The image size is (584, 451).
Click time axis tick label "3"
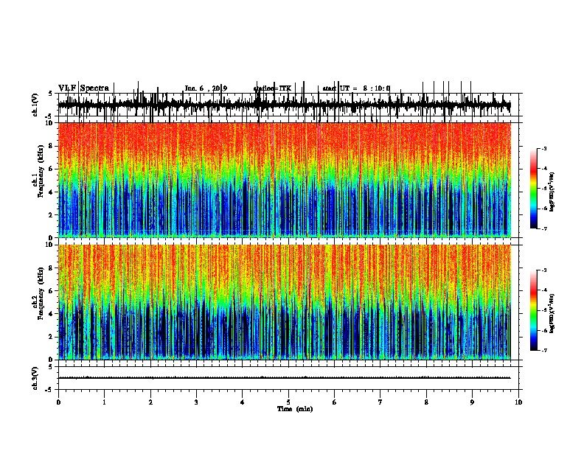[196, 402]
